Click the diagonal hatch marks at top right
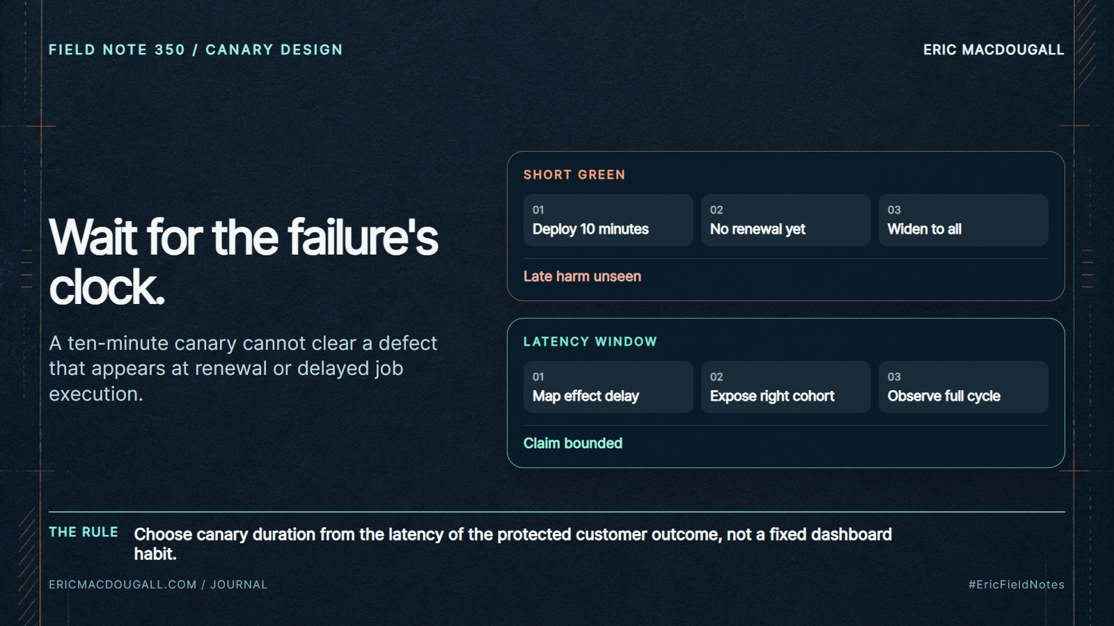 1085,43
